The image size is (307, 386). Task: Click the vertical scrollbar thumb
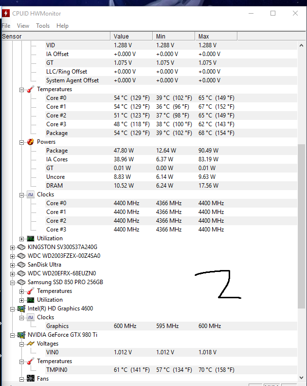[x=301, y=226]
